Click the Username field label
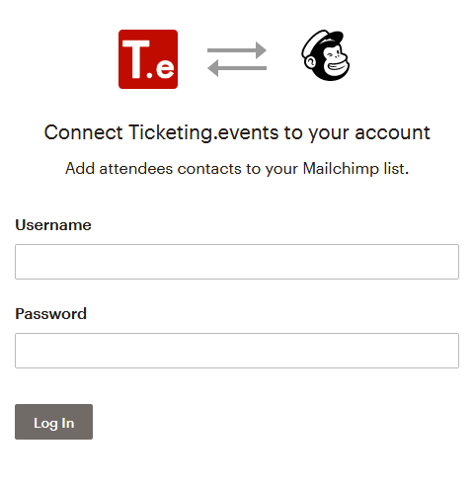Screen dimensions: 474x487 click(x=53, y=225)
